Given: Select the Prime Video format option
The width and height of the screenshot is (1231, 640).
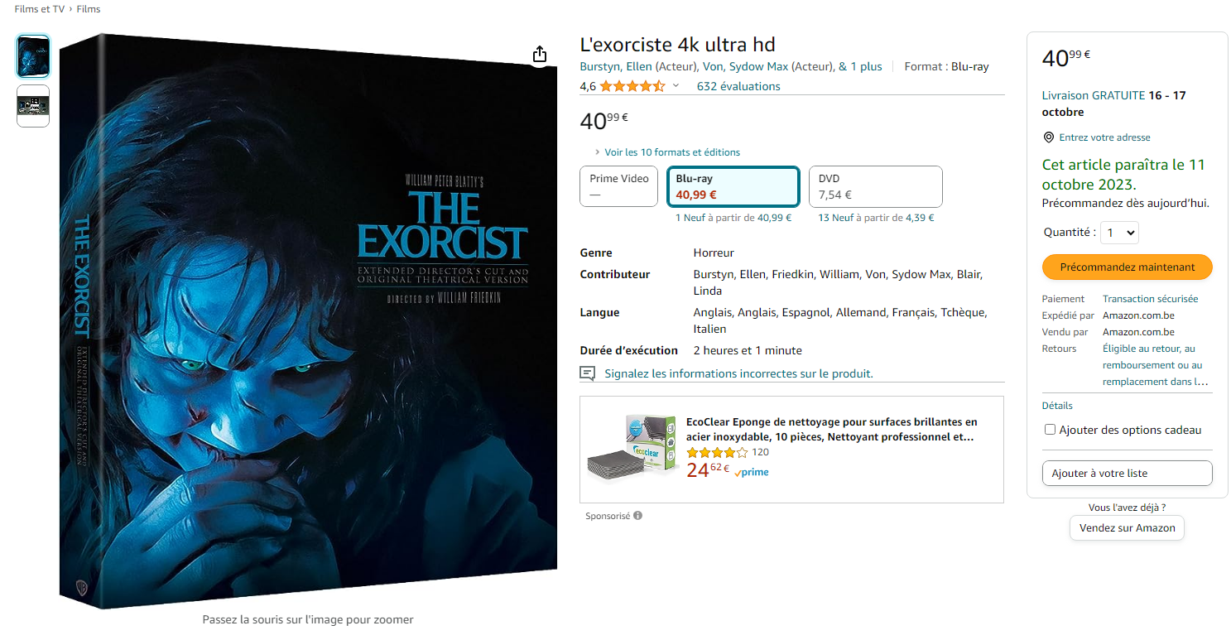Looking at the screenshot, I should pyautogui.click(x=619, y=186).
